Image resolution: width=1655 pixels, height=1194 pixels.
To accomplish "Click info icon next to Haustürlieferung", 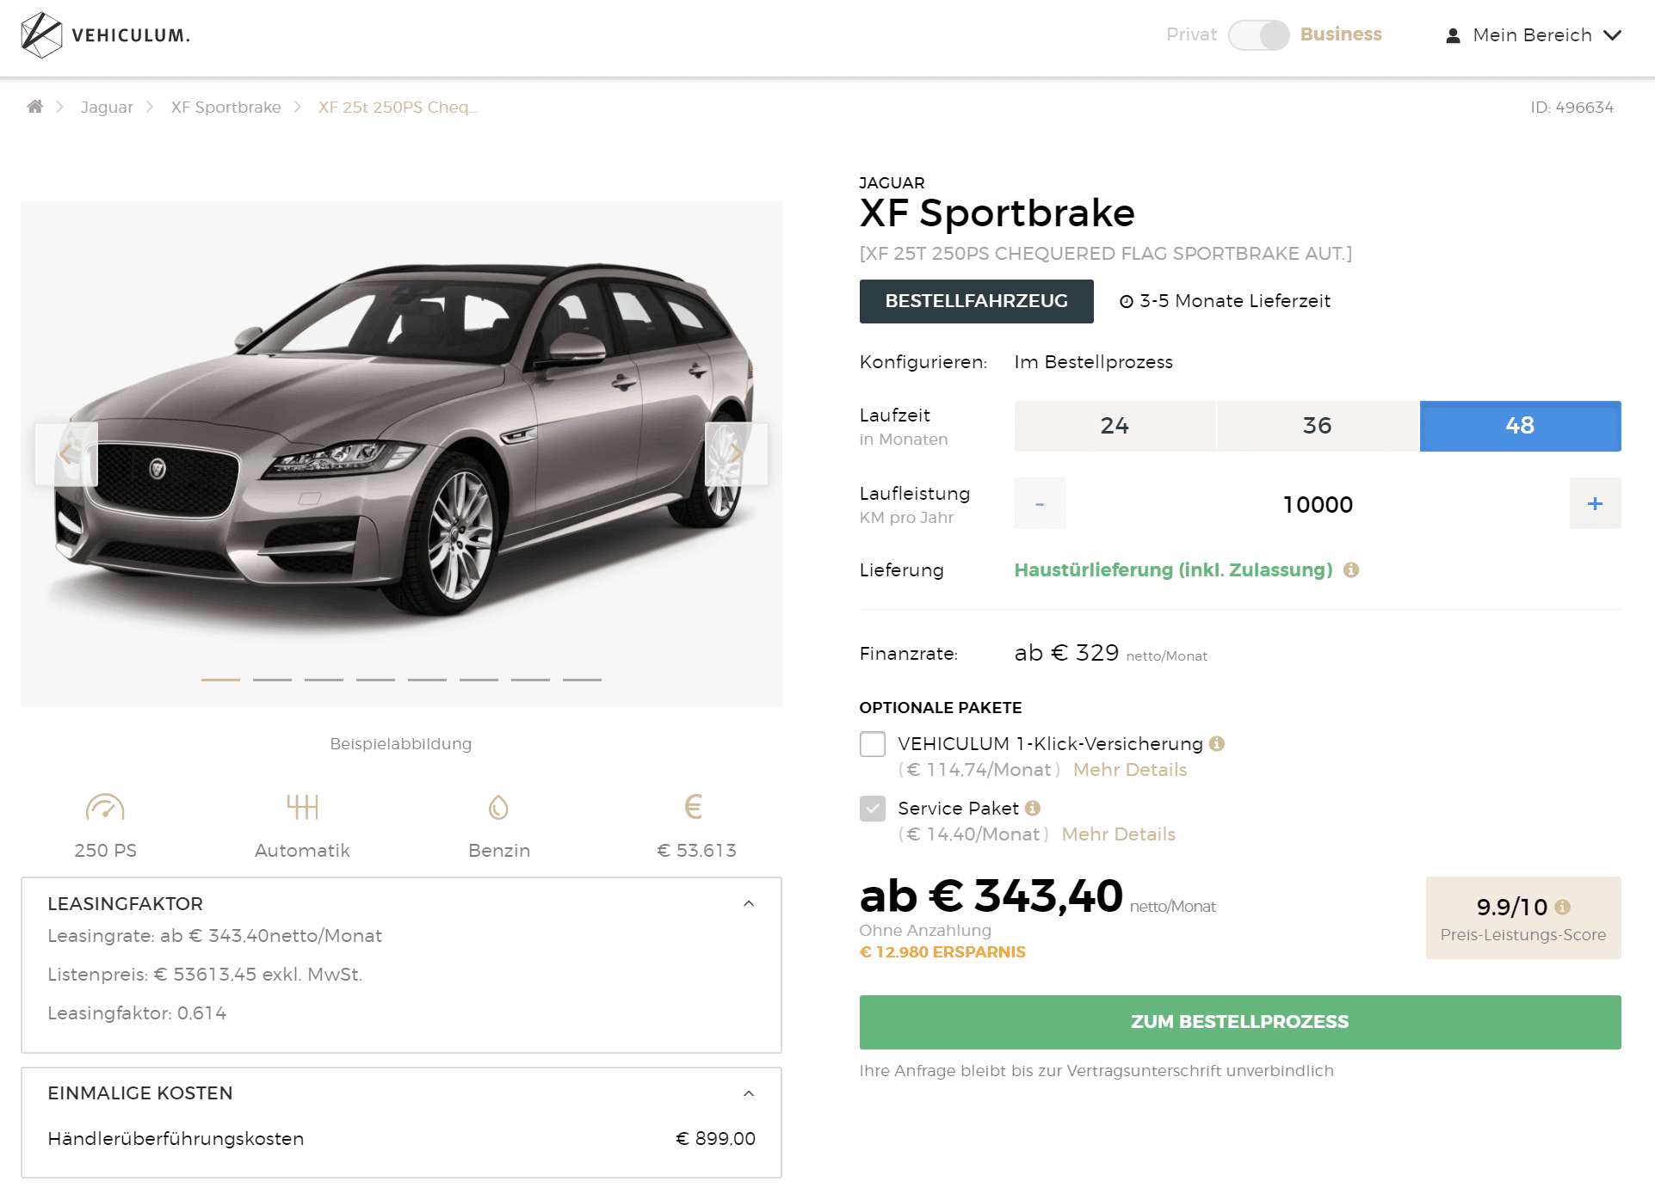I will pos(1351,569).
